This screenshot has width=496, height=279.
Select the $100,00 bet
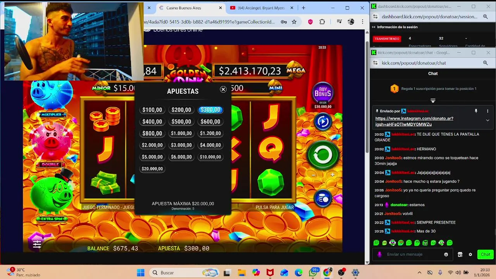(152, 110)
